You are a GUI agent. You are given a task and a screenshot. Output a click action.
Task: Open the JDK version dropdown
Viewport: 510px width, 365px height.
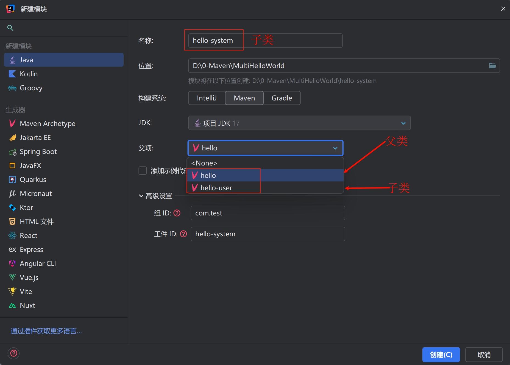tap(299, 123)
